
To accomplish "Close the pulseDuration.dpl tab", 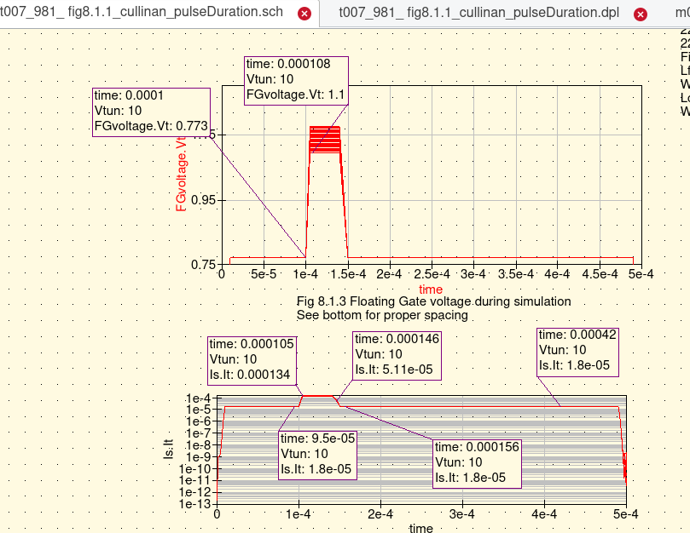I will pos(639,14).
